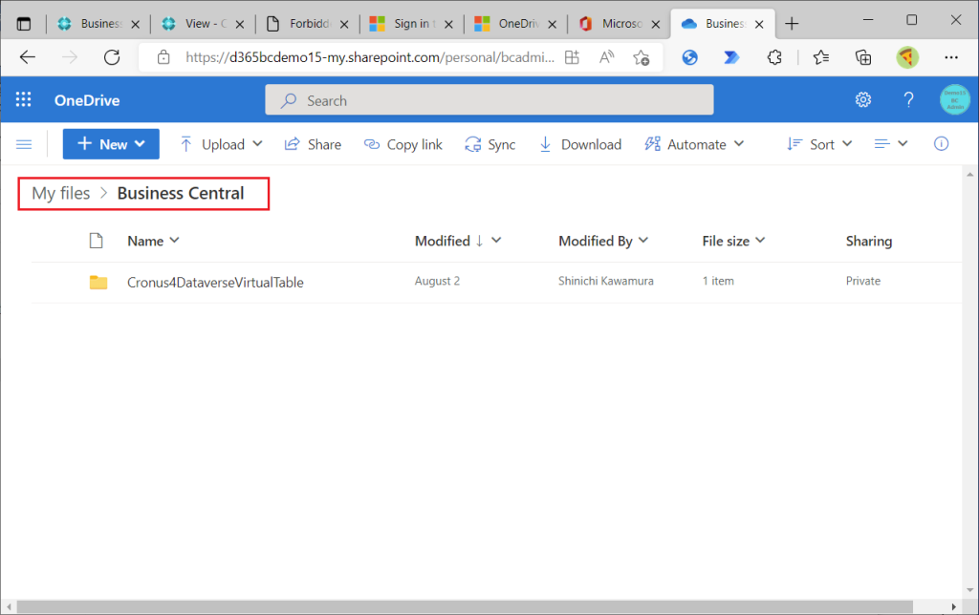
Task: Open the help question mark
Action: click(x=908, y=99)
